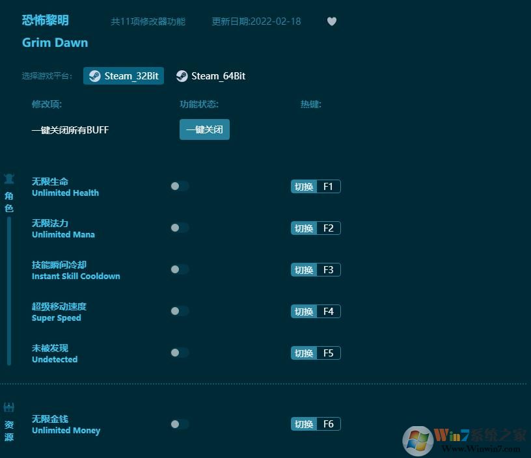Viewport: 531px width, 458px height.
Task: Click the Steam icon on Steam_64Bit button
Action: [182, 75]
